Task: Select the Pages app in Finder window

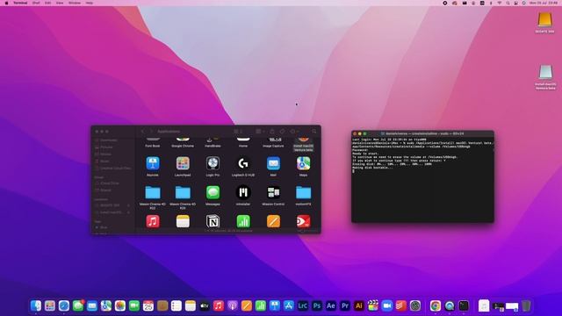Action: click(273, 221)
